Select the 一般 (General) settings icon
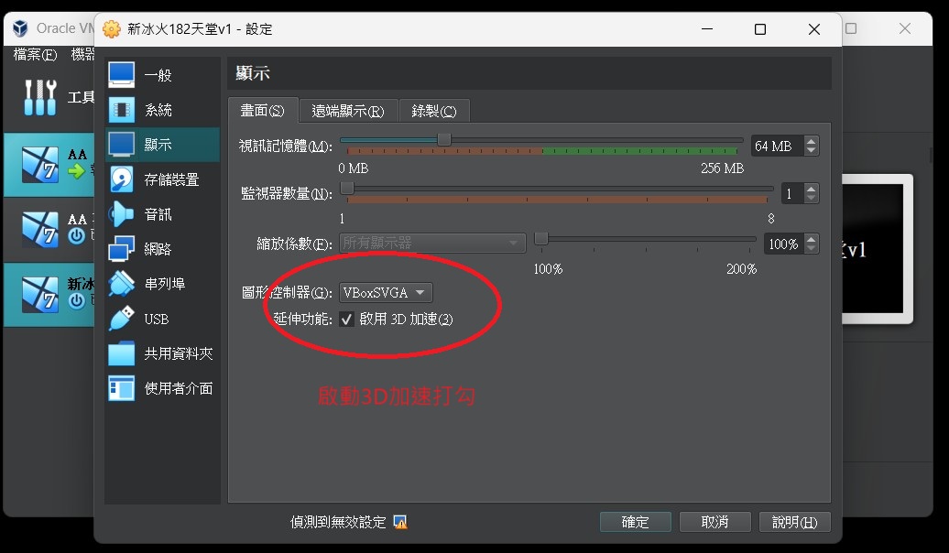This screenshot has height=553, width=949. coord(122,75)
